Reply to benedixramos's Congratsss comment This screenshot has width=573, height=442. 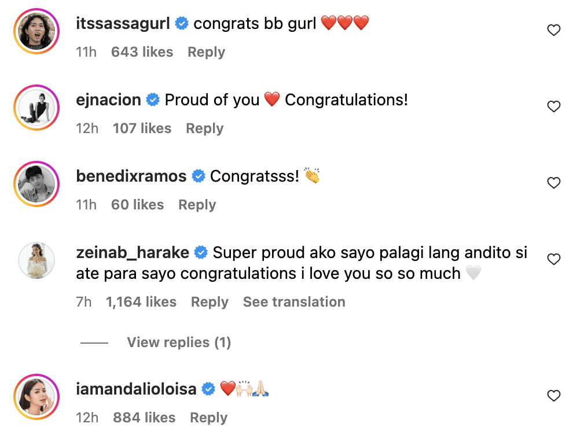(197, 205)
